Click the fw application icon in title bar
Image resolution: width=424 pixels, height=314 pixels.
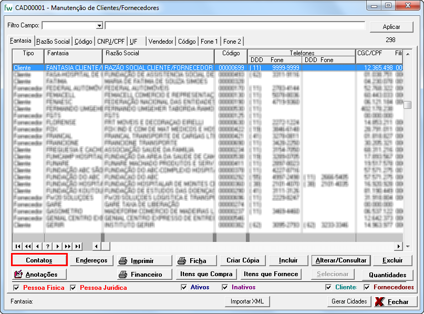(x=8, y=8)
